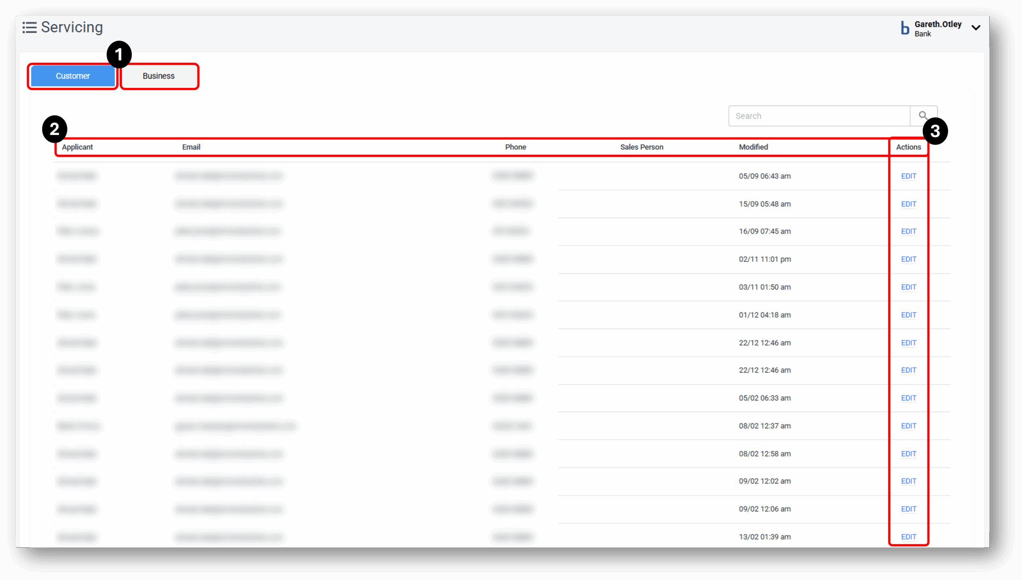Sort by the Sales Person column header
The image size is (1022, 580).
[x=641, y=147]
